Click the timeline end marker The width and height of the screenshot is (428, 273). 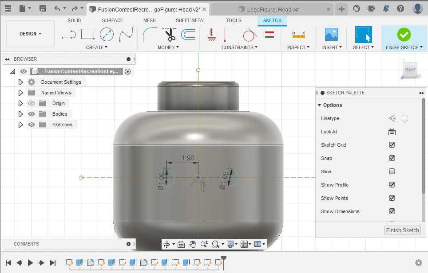tap(224, 263)
